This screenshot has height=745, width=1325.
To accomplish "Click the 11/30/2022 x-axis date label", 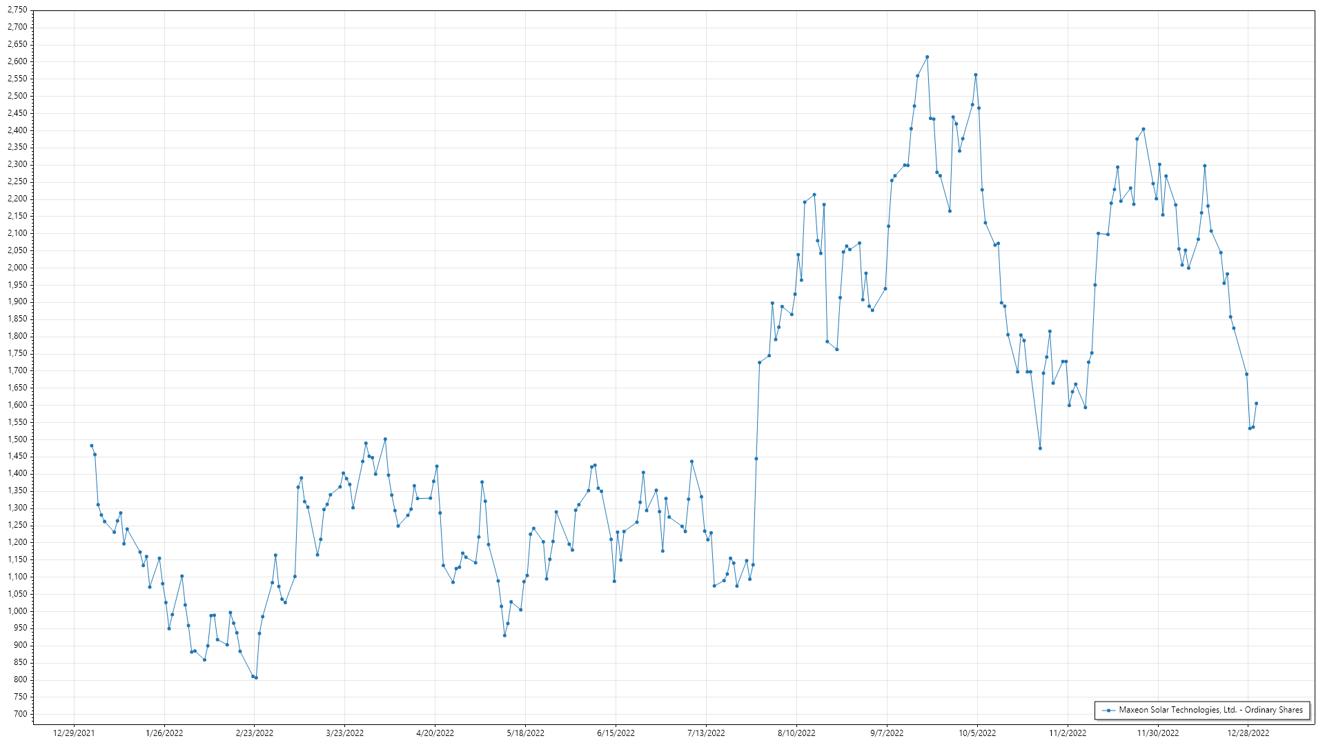I will coord(1158,733).
